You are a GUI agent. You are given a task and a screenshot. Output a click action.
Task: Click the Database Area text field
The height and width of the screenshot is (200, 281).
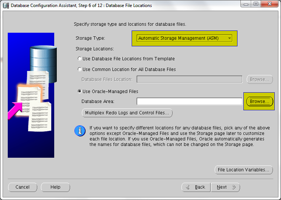click(189, 101)
